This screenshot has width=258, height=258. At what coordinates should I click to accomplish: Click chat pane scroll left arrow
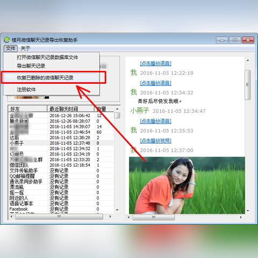pos(128,217)
